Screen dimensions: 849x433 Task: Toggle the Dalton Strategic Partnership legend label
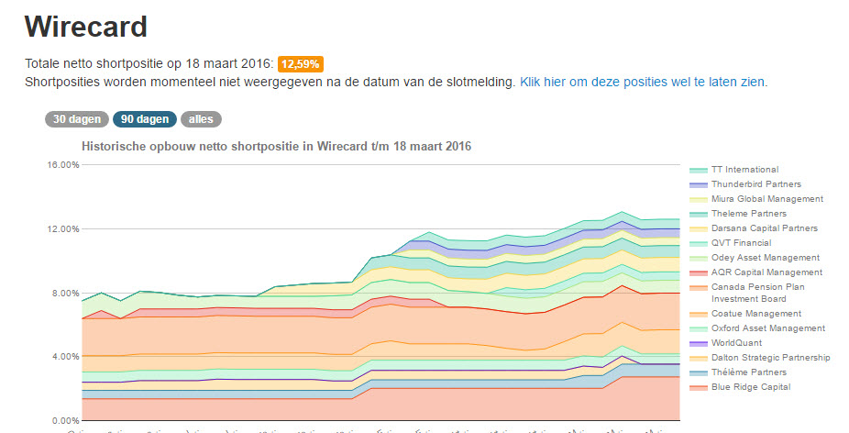click(x=771, y=358)
